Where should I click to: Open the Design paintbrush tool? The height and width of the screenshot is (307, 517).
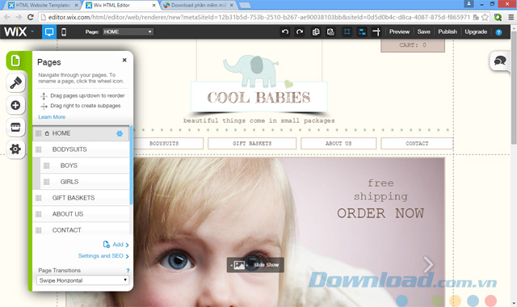tap(15, 82)
